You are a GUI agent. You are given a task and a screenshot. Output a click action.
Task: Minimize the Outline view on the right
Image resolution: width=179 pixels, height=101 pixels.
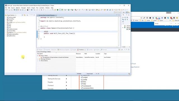point(127,15)
